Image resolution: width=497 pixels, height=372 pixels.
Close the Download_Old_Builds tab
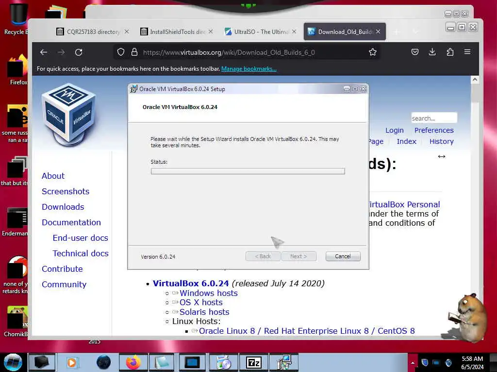tap(378, 31)
